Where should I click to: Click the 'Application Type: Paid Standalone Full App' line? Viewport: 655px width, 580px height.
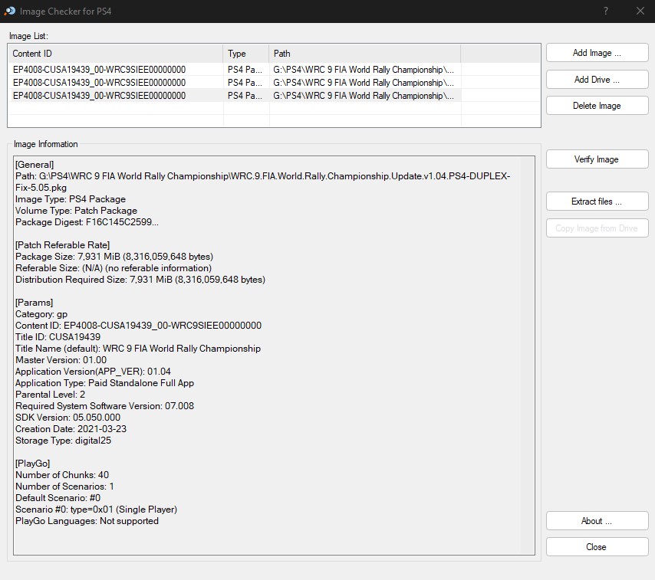(x=105, y=383)
